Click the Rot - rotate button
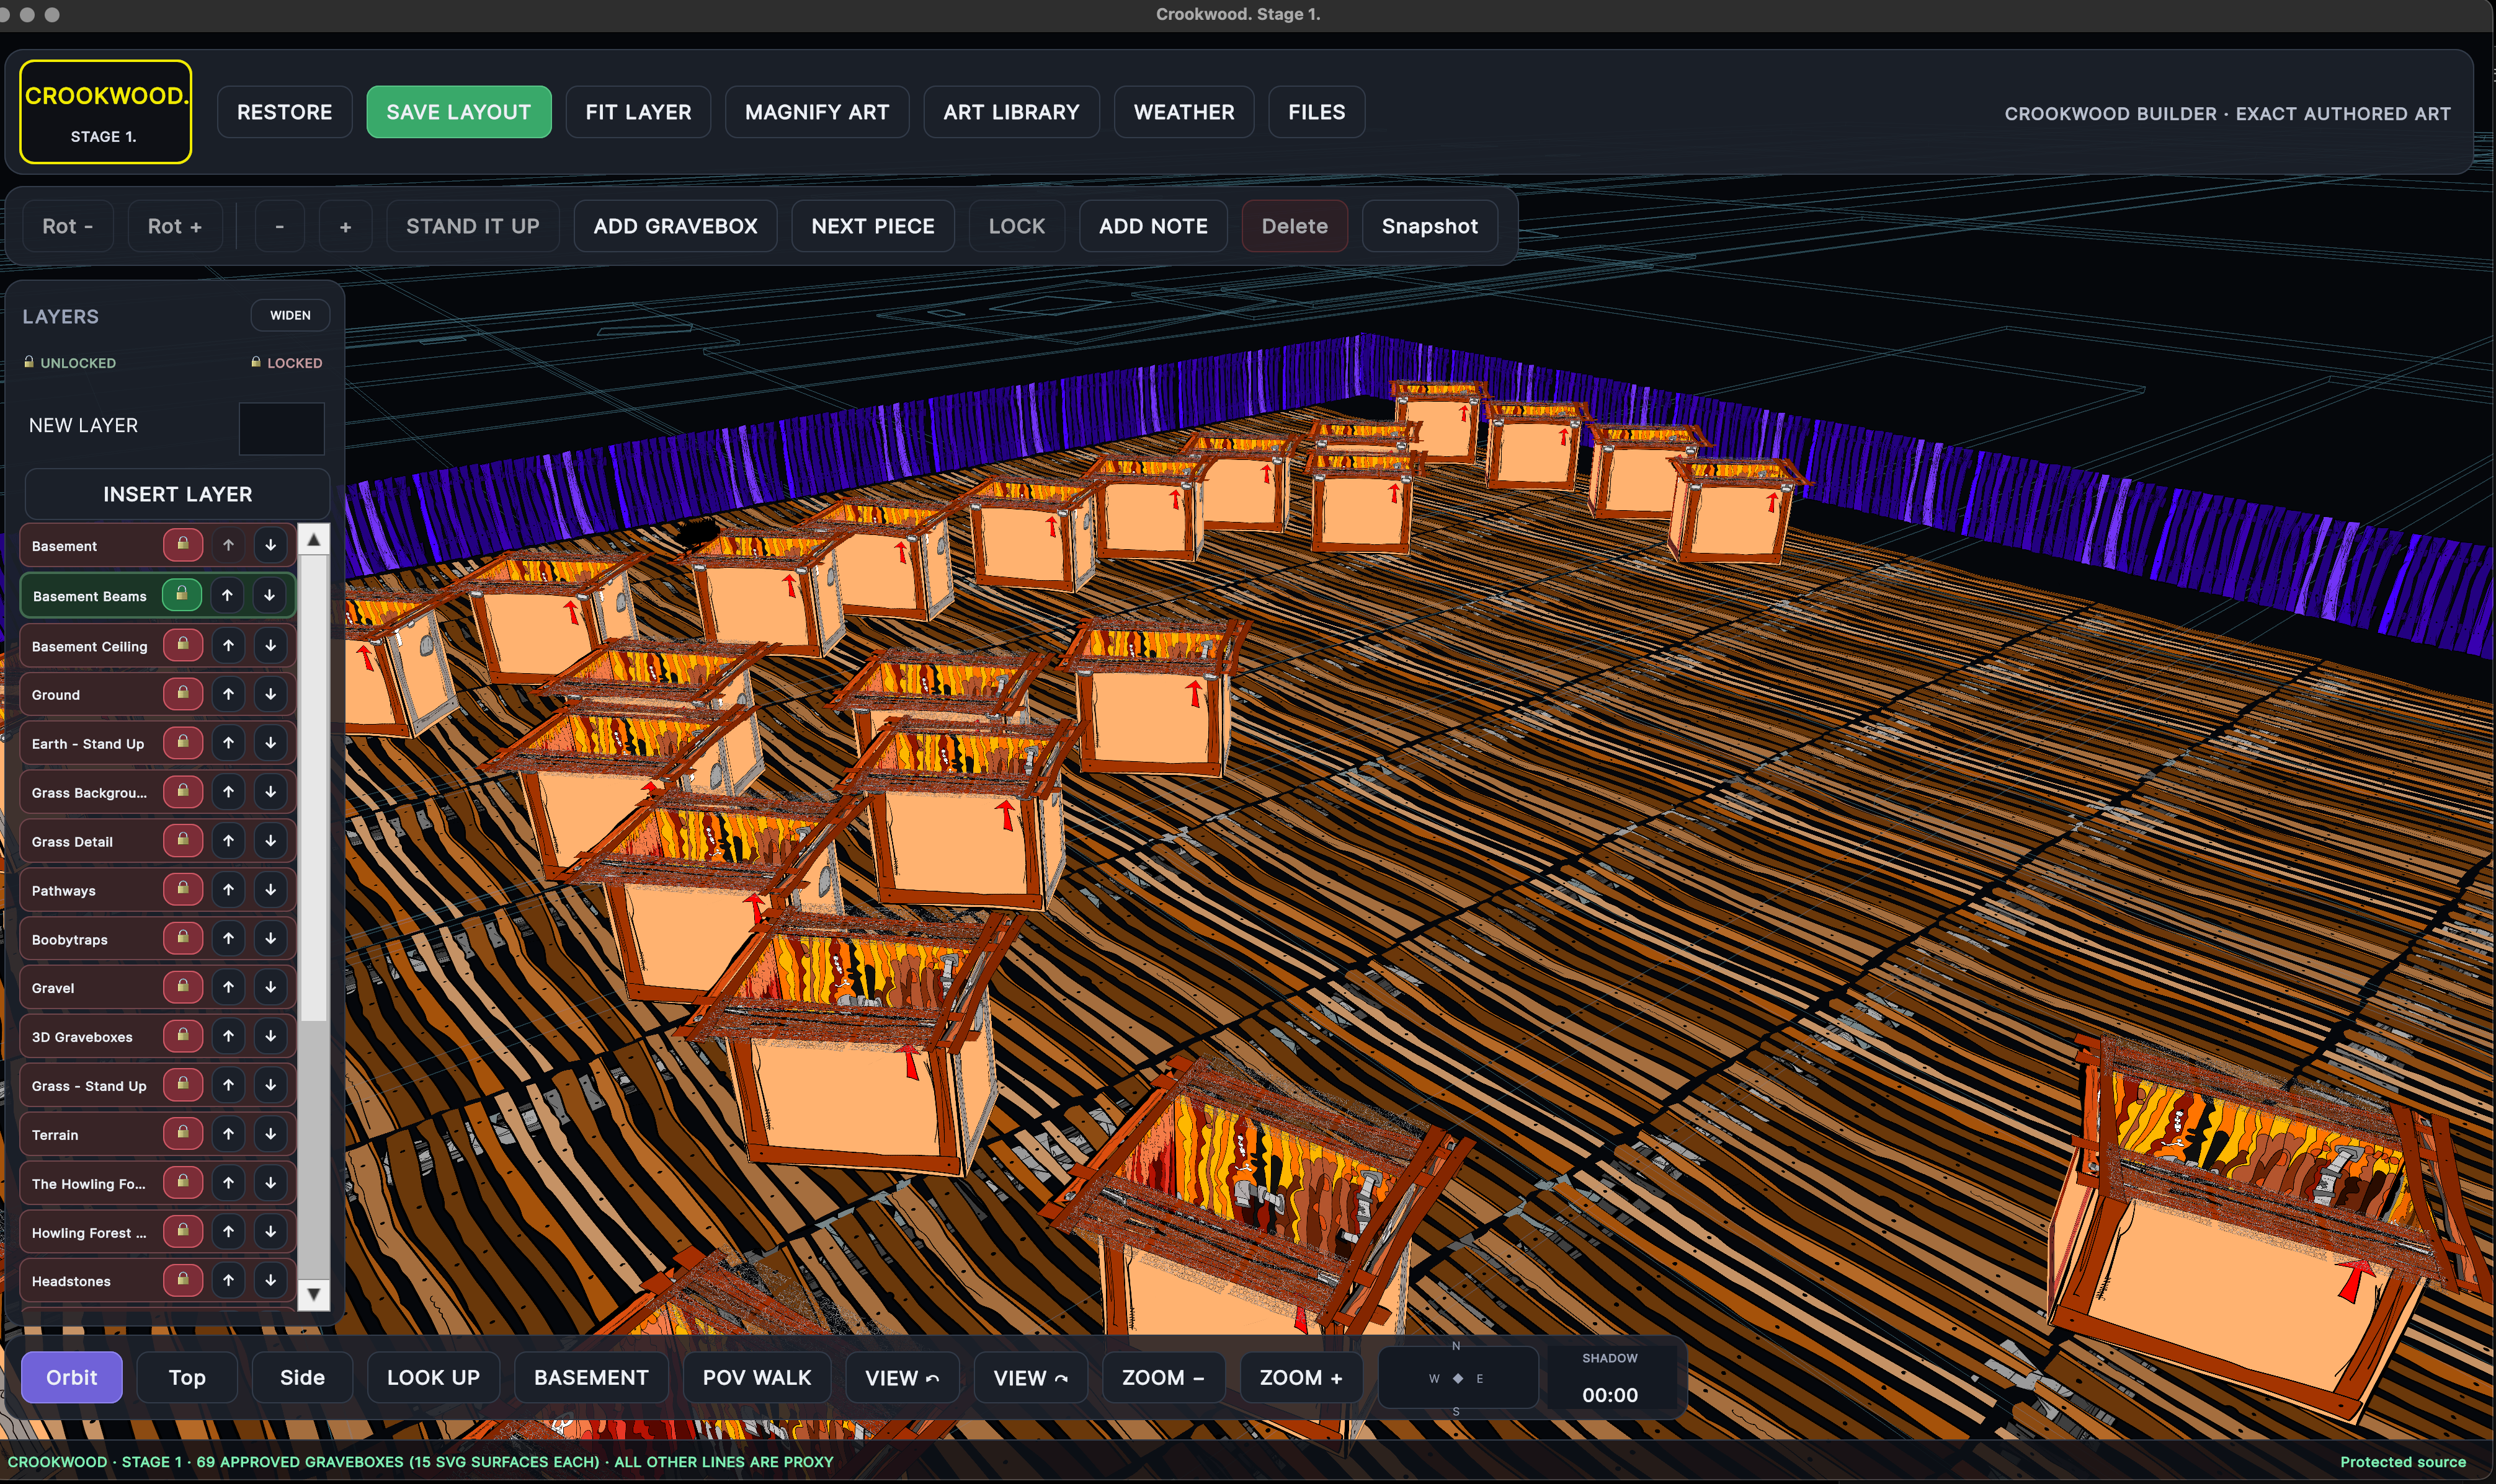Image resolution: width=2496 pixels, height=1484 pixels. pos(68,226)
